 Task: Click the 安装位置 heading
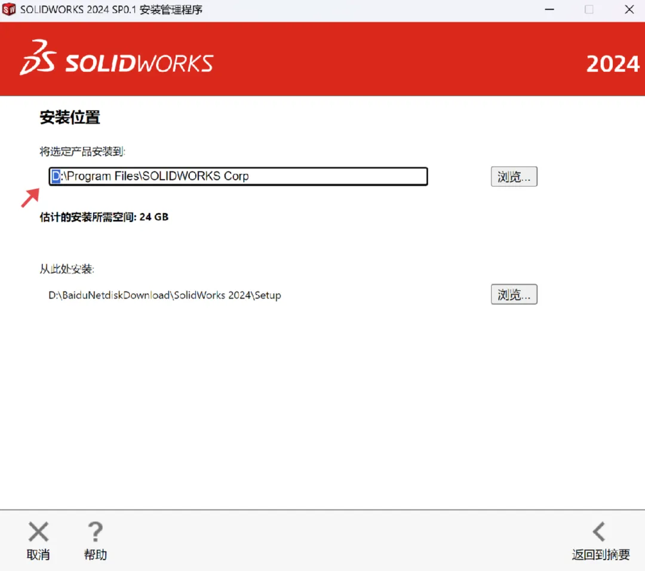click(x=70, y=117)
